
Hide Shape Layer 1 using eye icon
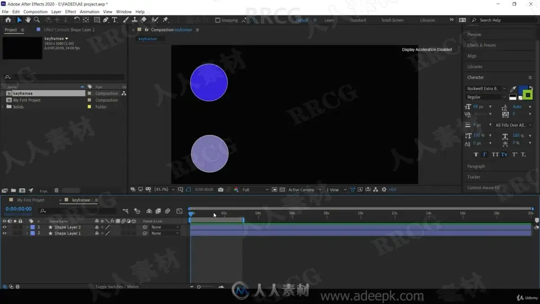pos(4,233)
